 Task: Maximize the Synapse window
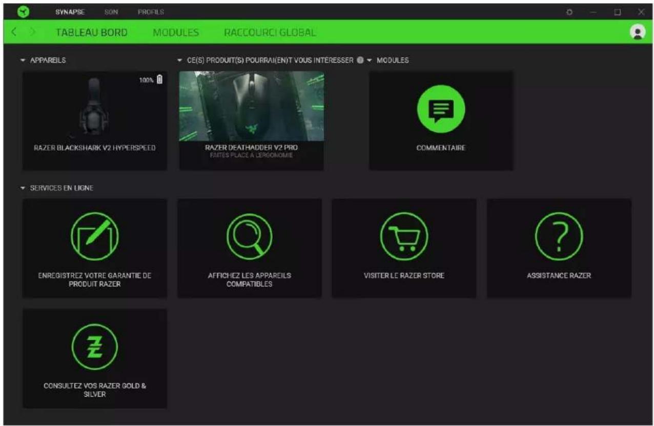pyautogui.click(x=618, y=12)
